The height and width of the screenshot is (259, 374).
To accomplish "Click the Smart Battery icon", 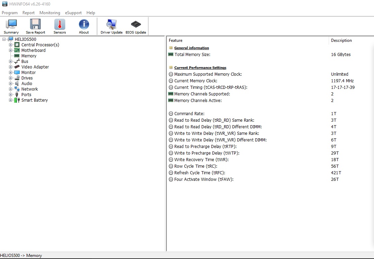I will pos(17,100).
